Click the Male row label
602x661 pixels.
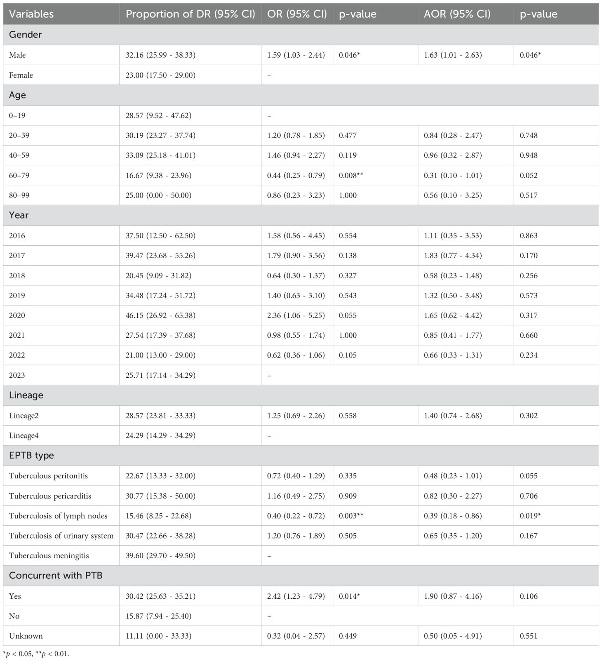click(x=17, y=55)
